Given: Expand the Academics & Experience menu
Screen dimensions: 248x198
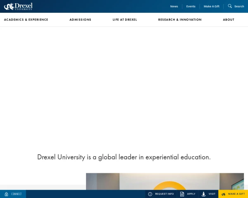Looking at the screenshot, I should [x=26, y=20].
